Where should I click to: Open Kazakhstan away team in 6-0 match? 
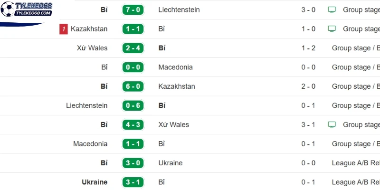(x=177, y=86)
